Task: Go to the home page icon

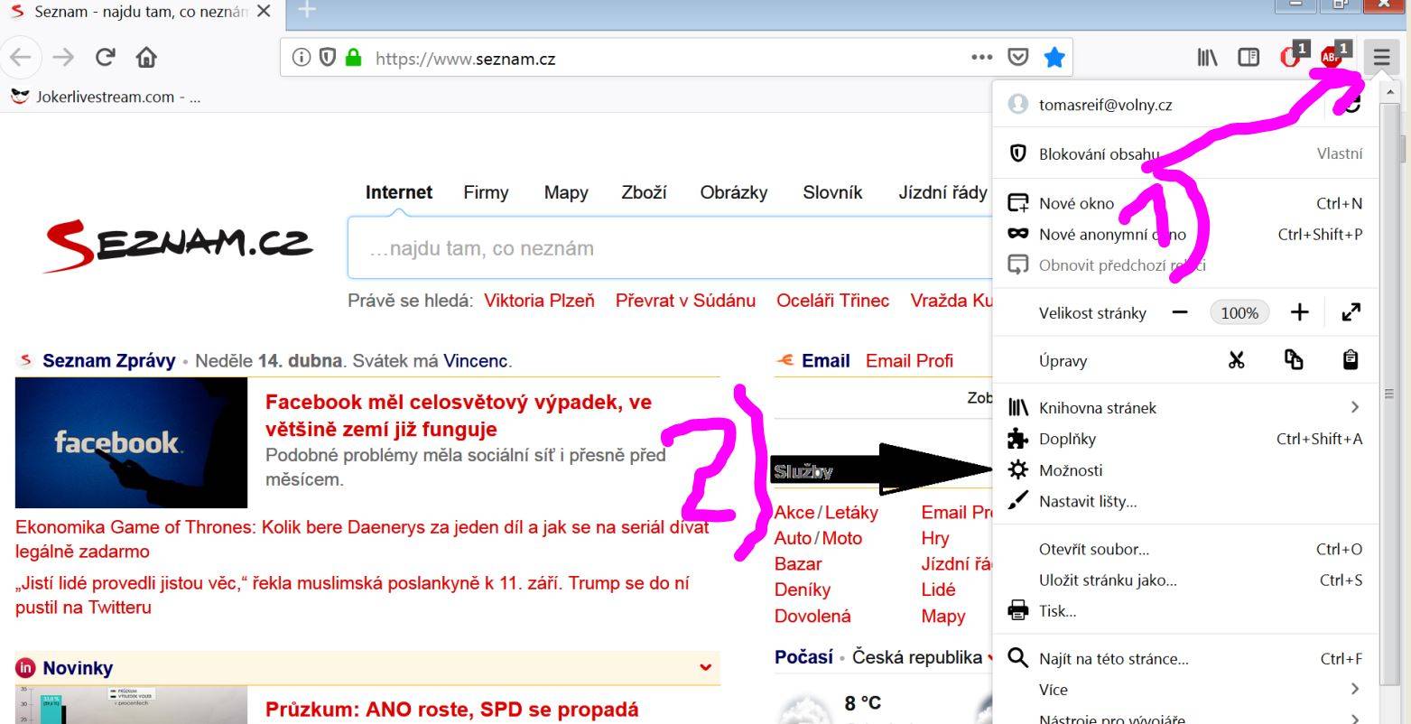Action: 146,58
